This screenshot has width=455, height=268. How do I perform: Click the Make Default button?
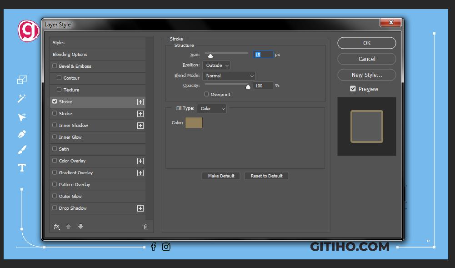pos(220,176)
